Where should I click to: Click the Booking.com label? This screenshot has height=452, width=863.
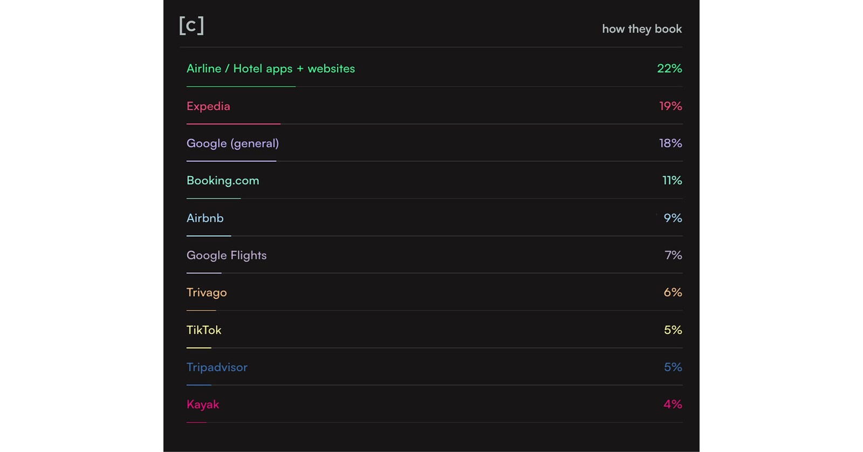pyautogui.click(x=223, y=181)
